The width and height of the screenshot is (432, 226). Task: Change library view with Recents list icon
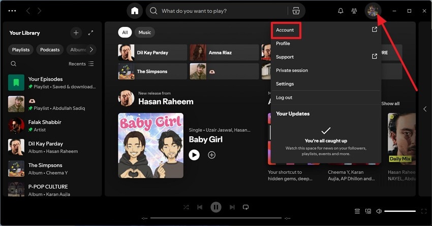[x=91, y=64]
